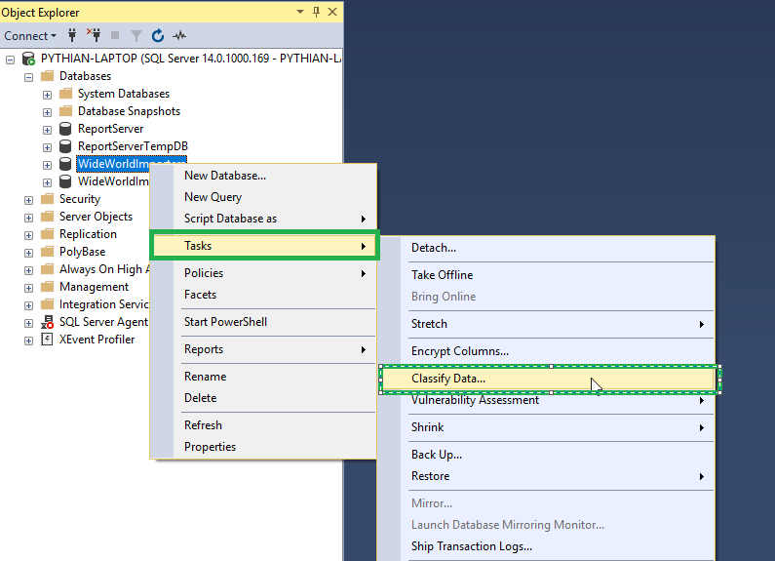Select Encrypt Columns menu option
This screenshot has width=775, height=561.
(459, 351)
